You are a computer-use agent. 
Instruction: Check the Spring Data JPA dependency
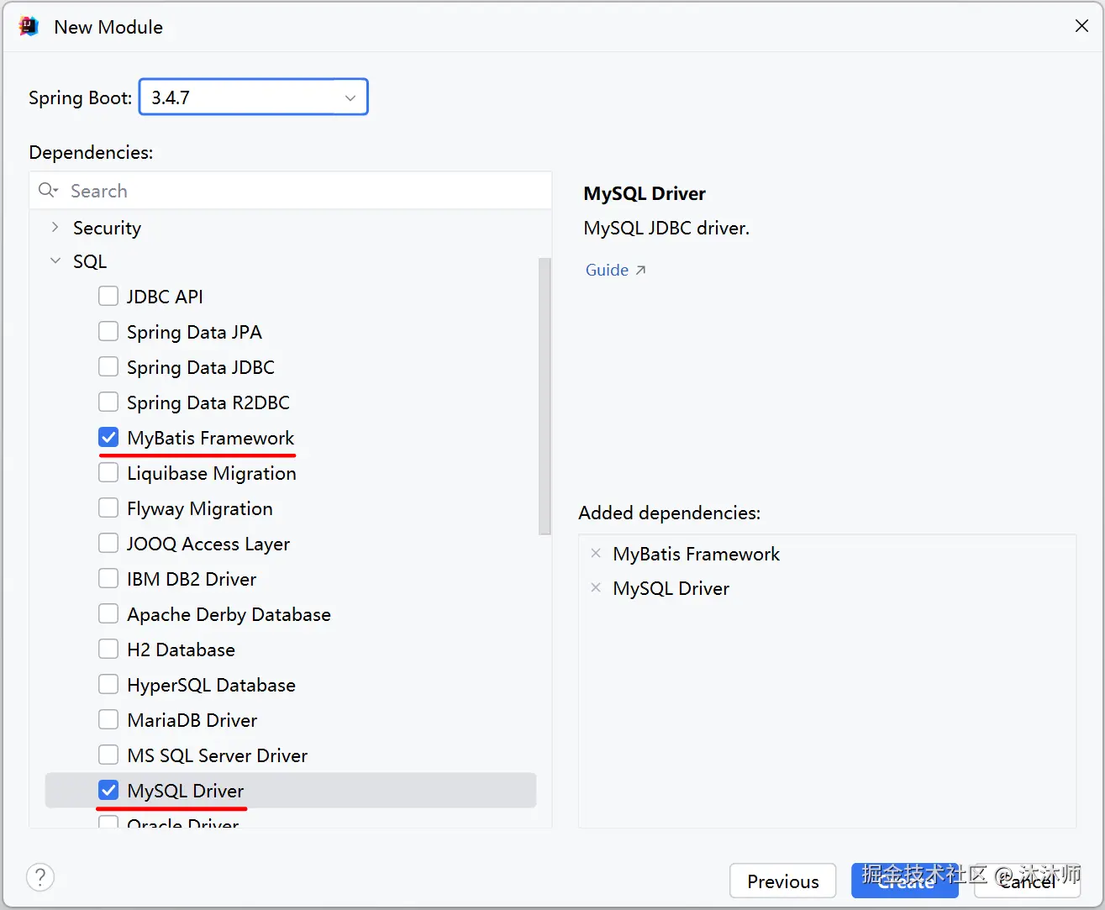click(108, 331)
